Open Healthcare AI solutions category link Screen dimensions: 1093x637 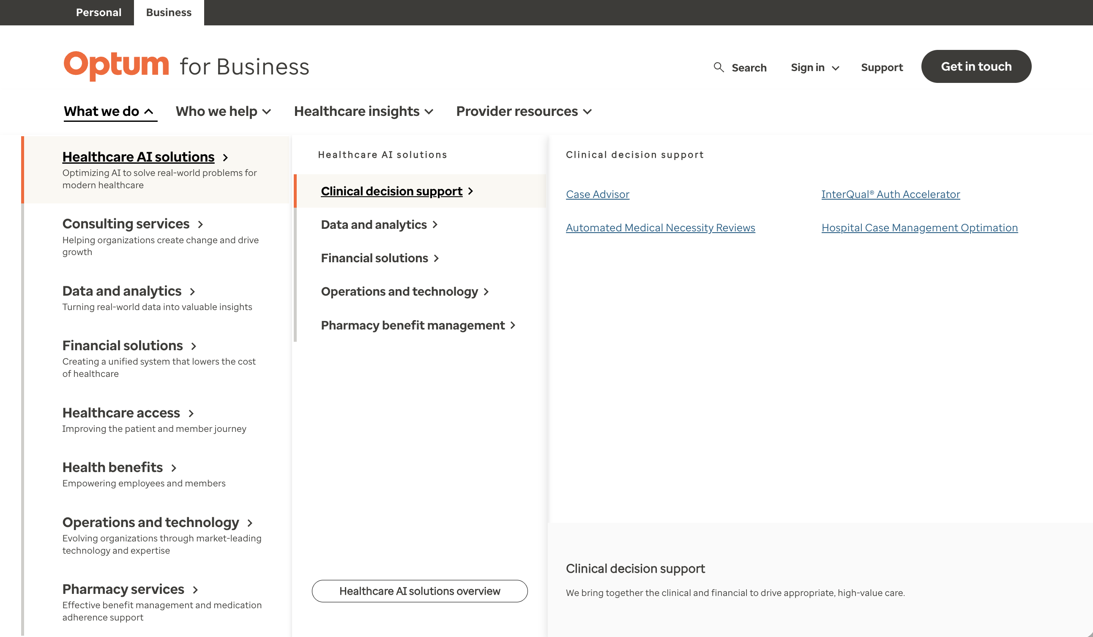click(138, 157)
